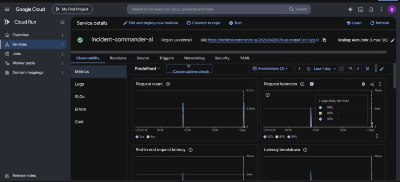The height and width of the screenshot is (182, 400).
Task: Show help for Request count chart
Action: coord(168,84)
